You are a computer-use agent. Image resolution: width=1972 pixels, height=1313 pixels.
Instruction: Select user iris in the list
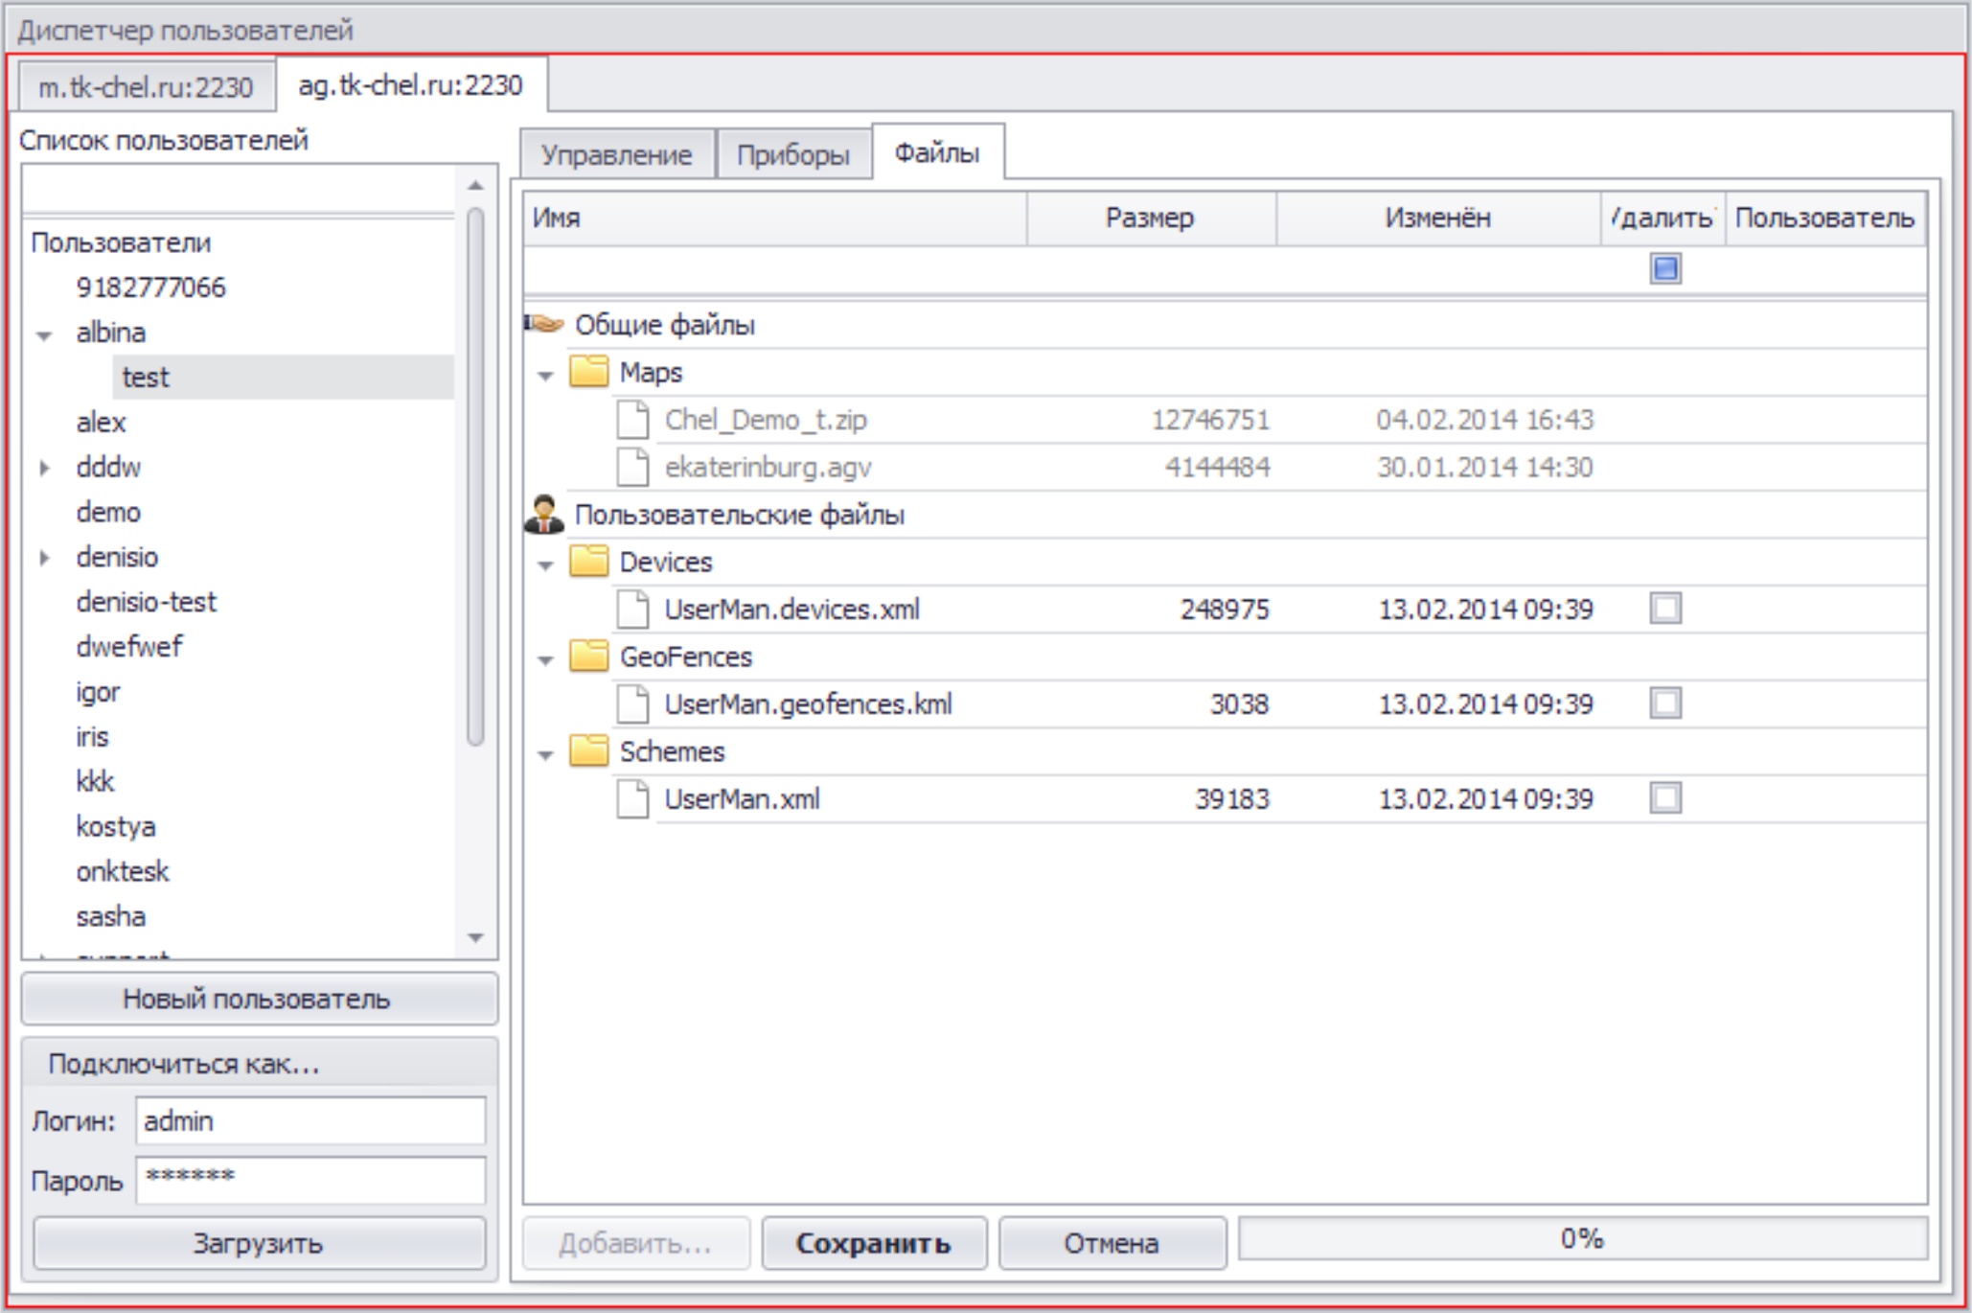(92, 736)
